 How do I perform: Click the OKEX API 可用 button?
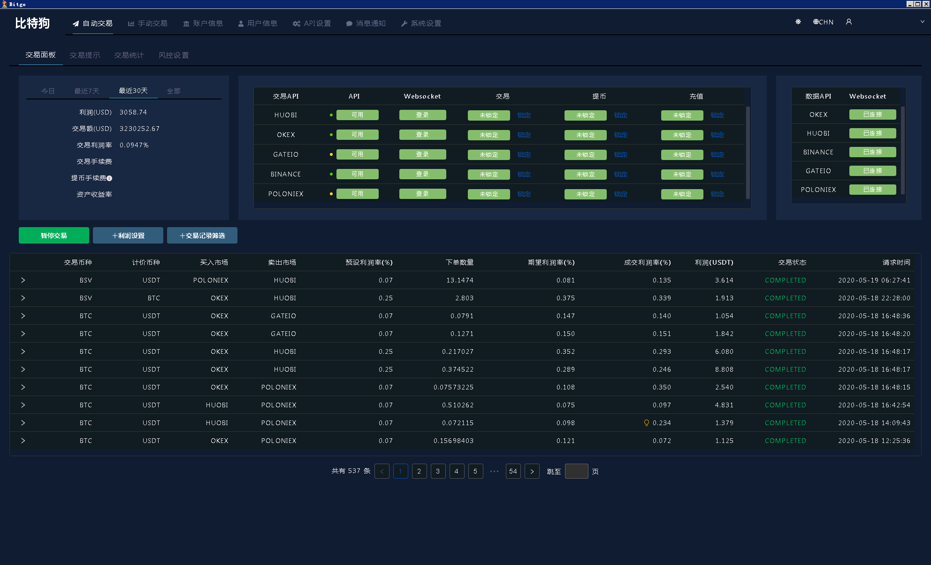(x=358, y=135)
